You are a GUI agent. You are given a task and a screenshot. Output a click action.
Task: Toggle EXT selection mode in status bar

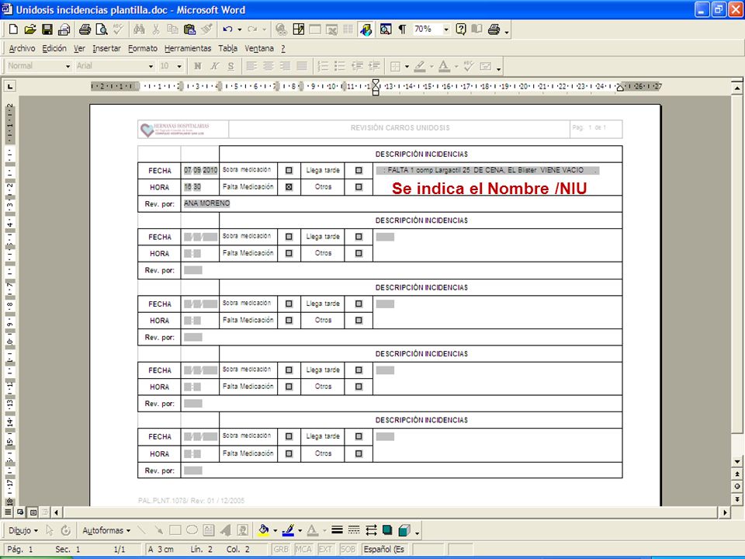point(325,549)
